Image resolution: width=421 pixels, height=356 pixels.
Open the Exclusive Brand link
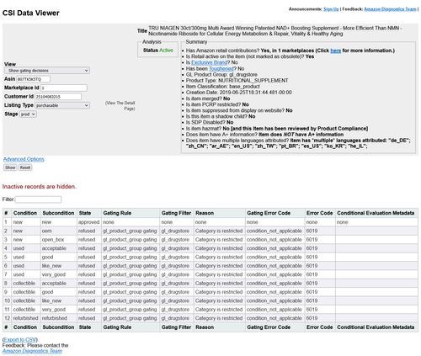pos(210,62)
